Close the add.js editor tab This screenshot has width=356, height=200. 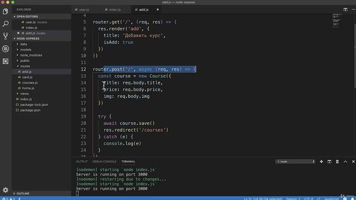[x=157, y=9]
